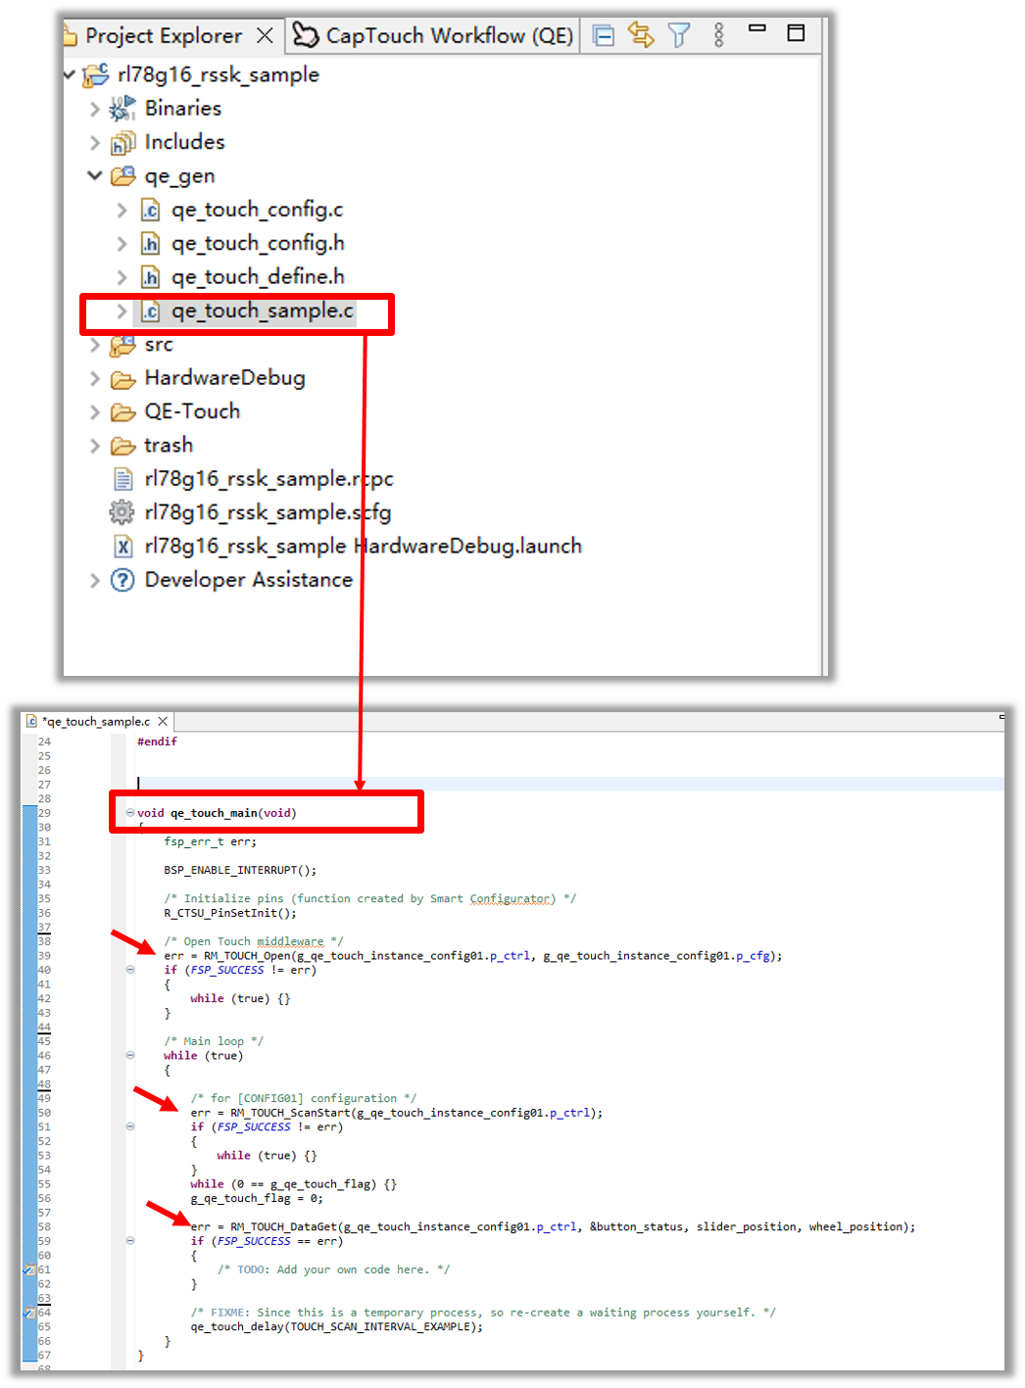
Task: Open the Developer Assistance help item
Action: click(248, 581)
